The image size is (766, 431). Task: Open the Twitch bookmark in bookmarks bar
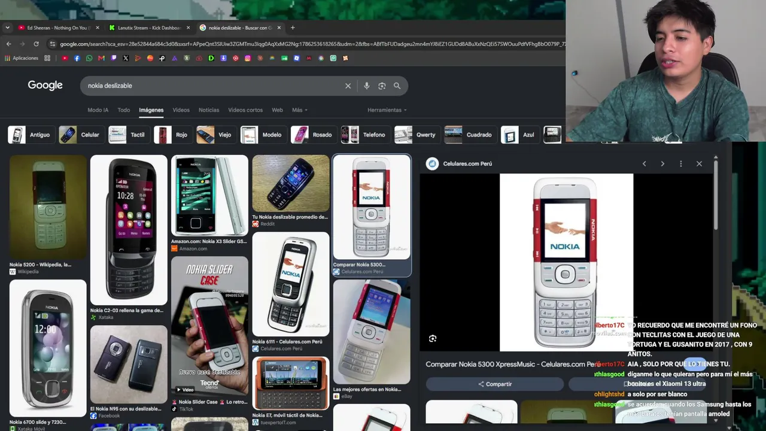[x=114, y=58]
